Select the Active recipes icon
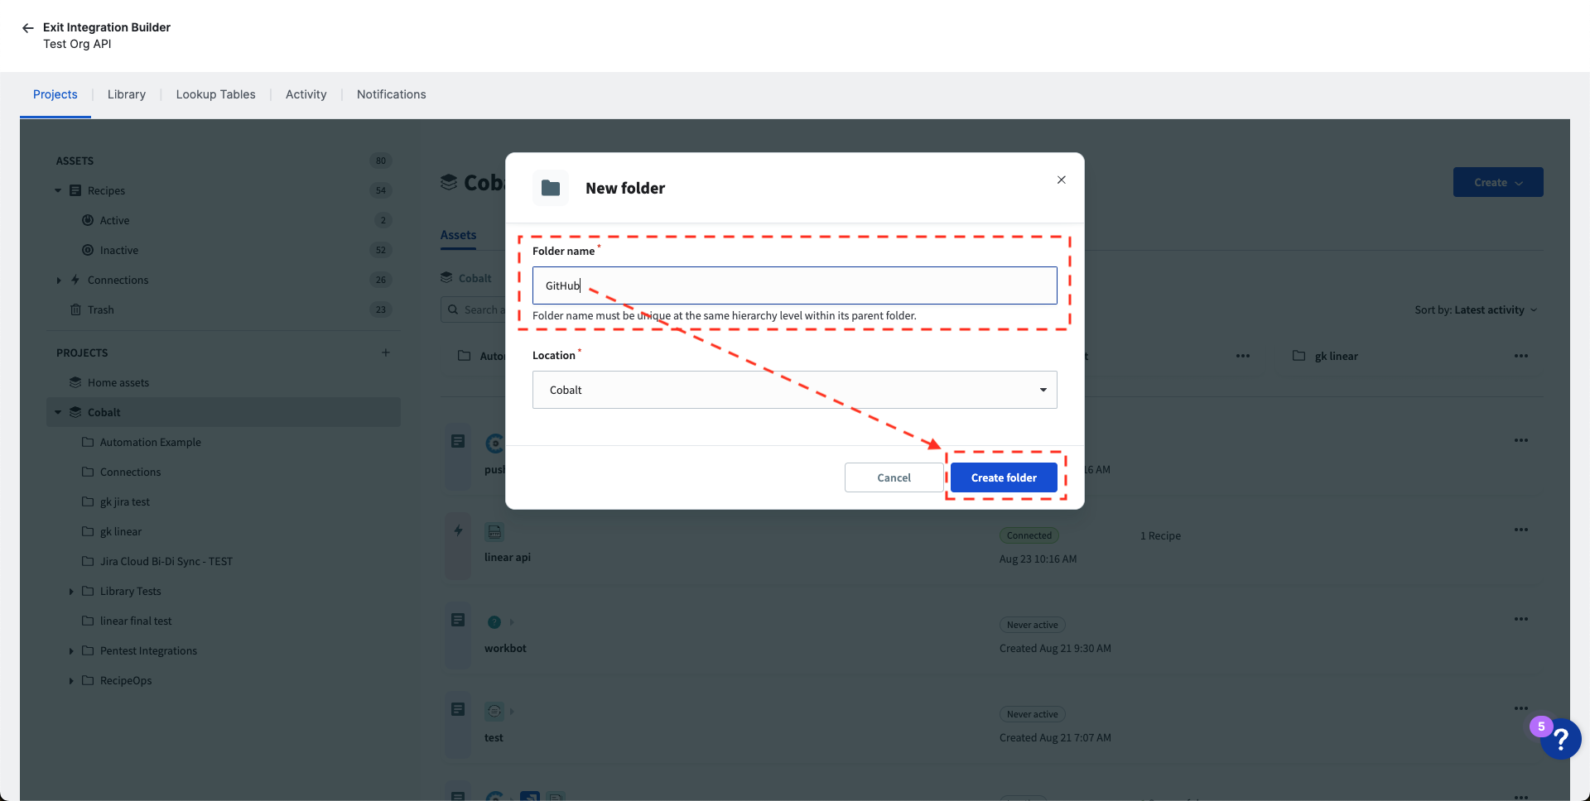This screenshot has height=801, width=1590. click(88, 220)
